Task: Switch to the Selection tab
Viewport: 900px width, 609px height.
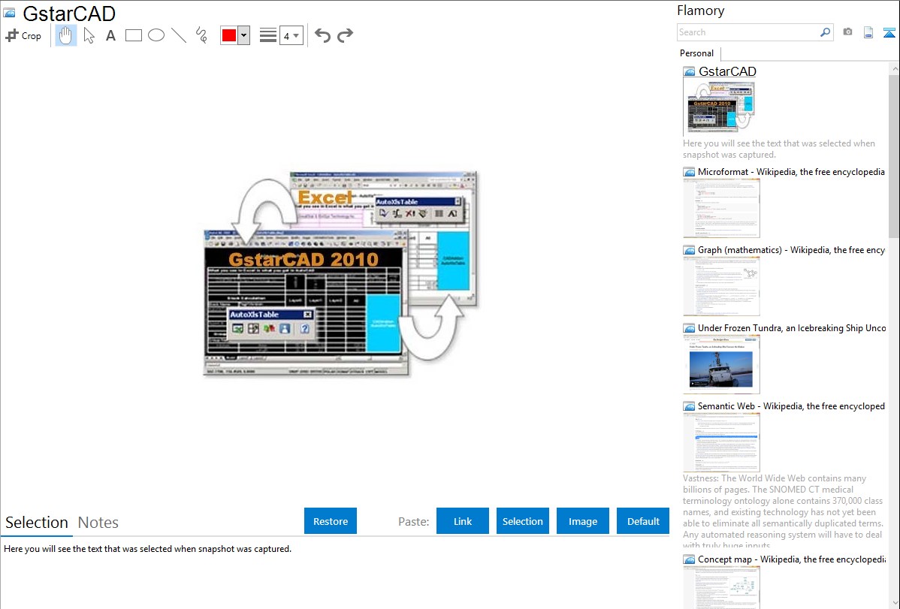Action: click(37, 523)
